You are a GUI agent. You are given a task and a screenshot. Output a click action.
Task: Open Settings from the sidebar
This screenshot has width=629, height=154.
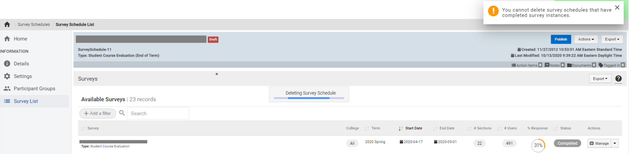point(23,76)
